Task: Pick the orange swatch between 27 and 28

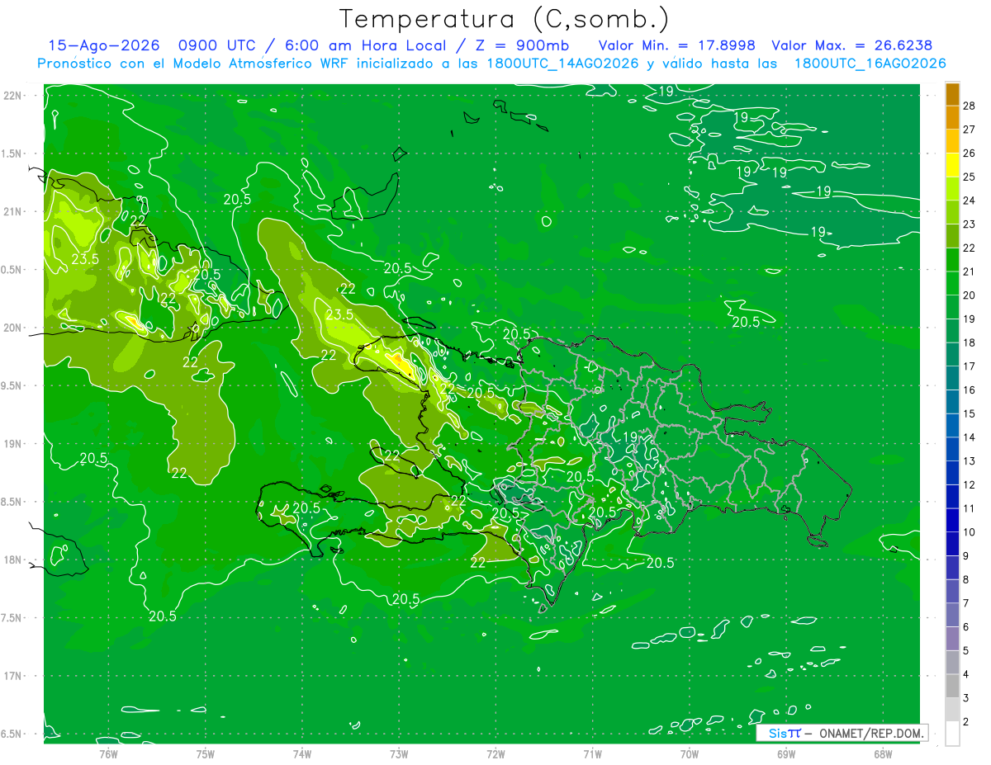Action: 952,118
